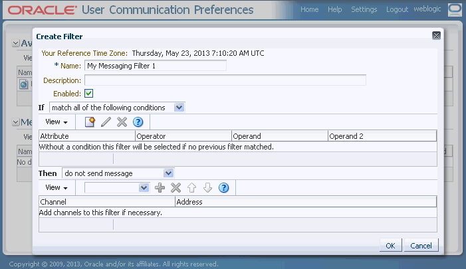Click the move channel down arrow
This screenshot has height=269, width=466.
pyautogui.click(x=207, y=188)
